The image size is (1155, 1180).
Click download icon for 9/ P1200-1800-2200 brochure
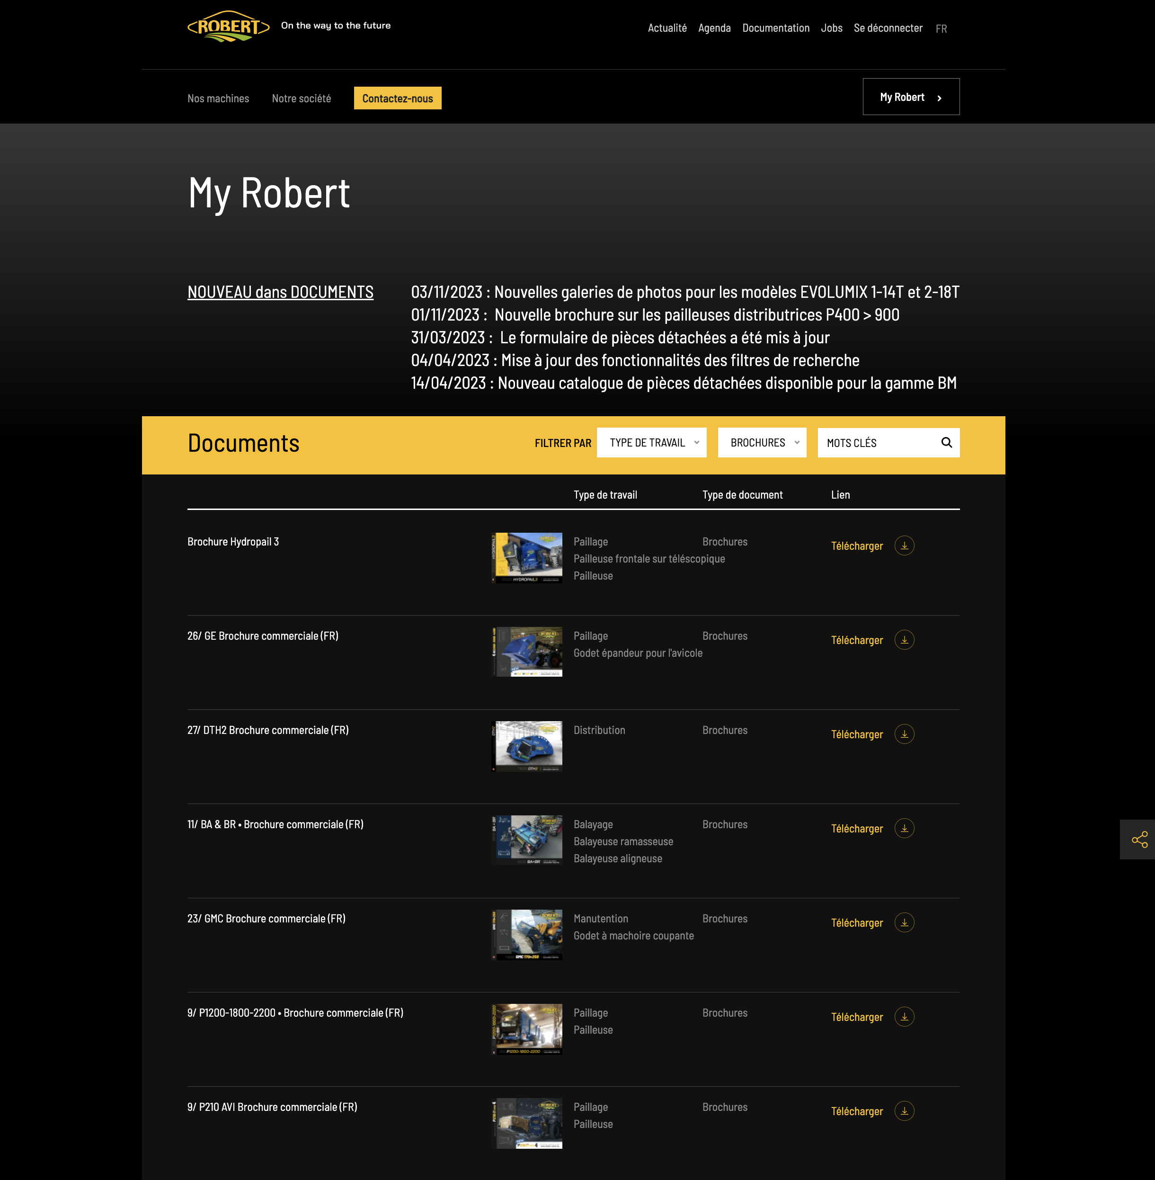click(904, 1016)
